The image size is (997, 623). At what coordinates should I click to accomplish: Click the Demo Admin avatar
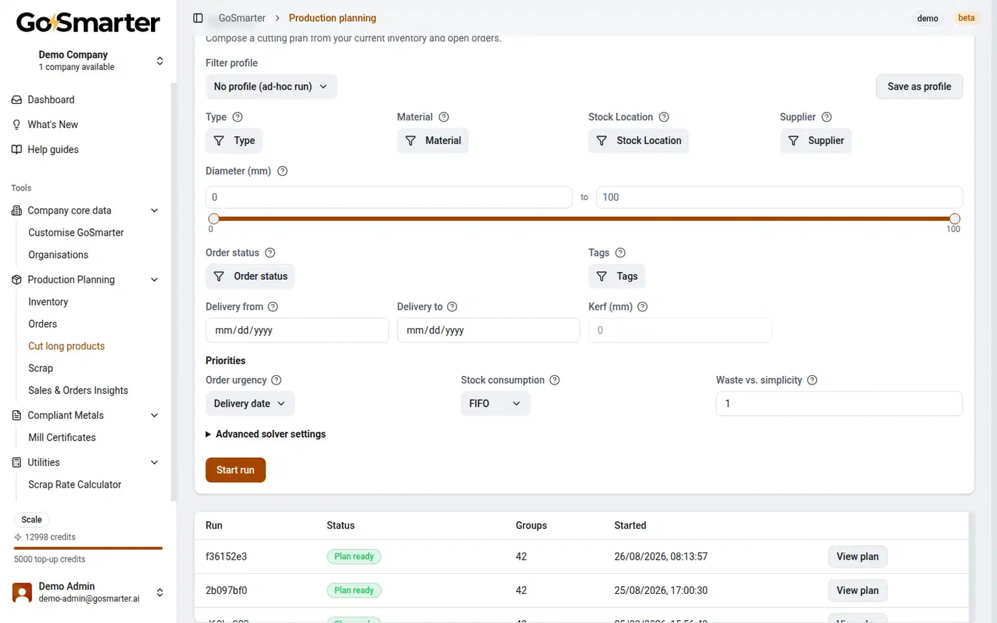[23, 592]
